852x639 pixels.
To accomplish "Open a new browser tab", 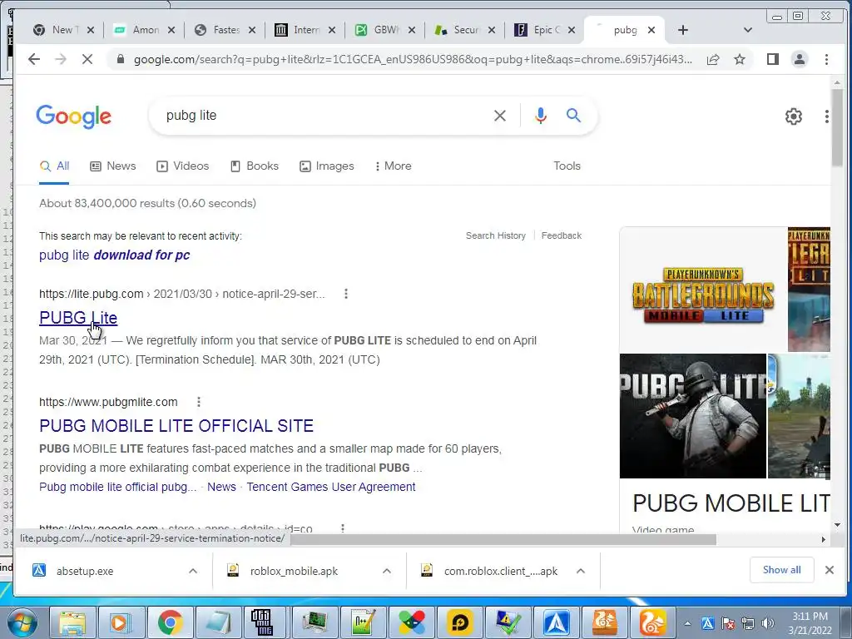I will click(683, 30).
